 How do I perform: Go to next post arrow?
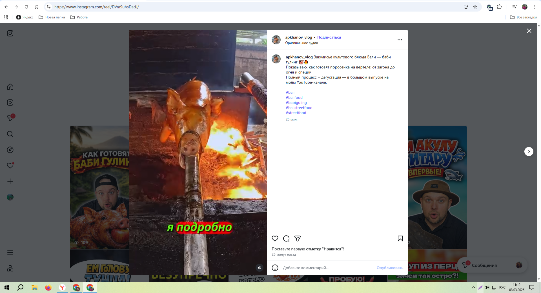[x=529, y=151]
